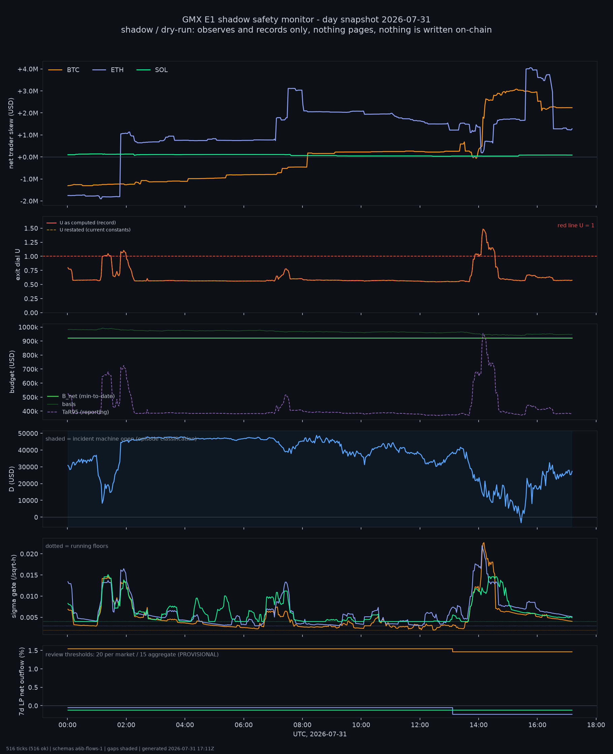The image size is (613, 754).
Task: Click the SOL legend entry in skew chart
Action: pos(152,70)
